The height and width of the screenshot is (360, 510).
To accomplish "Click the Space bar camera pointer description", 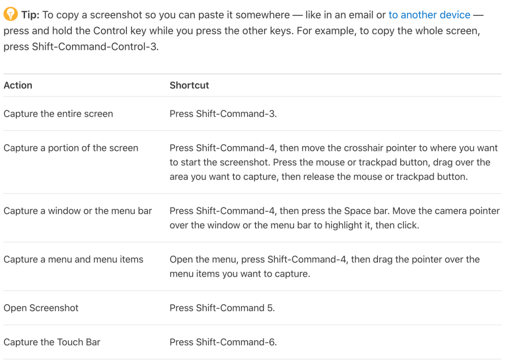I will click(x=334, y=218).
